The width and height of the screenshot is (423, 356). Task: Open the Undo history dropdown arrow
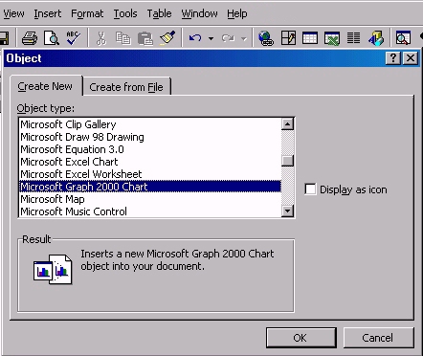[211, 38]
